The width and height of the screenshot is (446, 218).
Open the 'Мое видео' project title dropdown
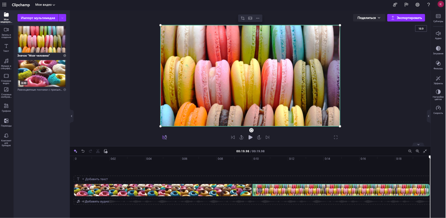pyautogui.click(x=45, y=5)
